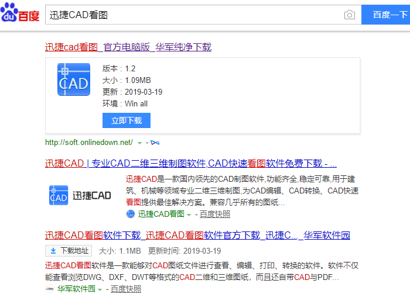
Task: Expand dropdown arrow next to soft.onlinedown.net
Action: [139, 143]
